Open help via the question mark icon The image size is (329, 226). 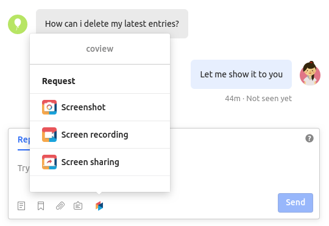point(310,138)
